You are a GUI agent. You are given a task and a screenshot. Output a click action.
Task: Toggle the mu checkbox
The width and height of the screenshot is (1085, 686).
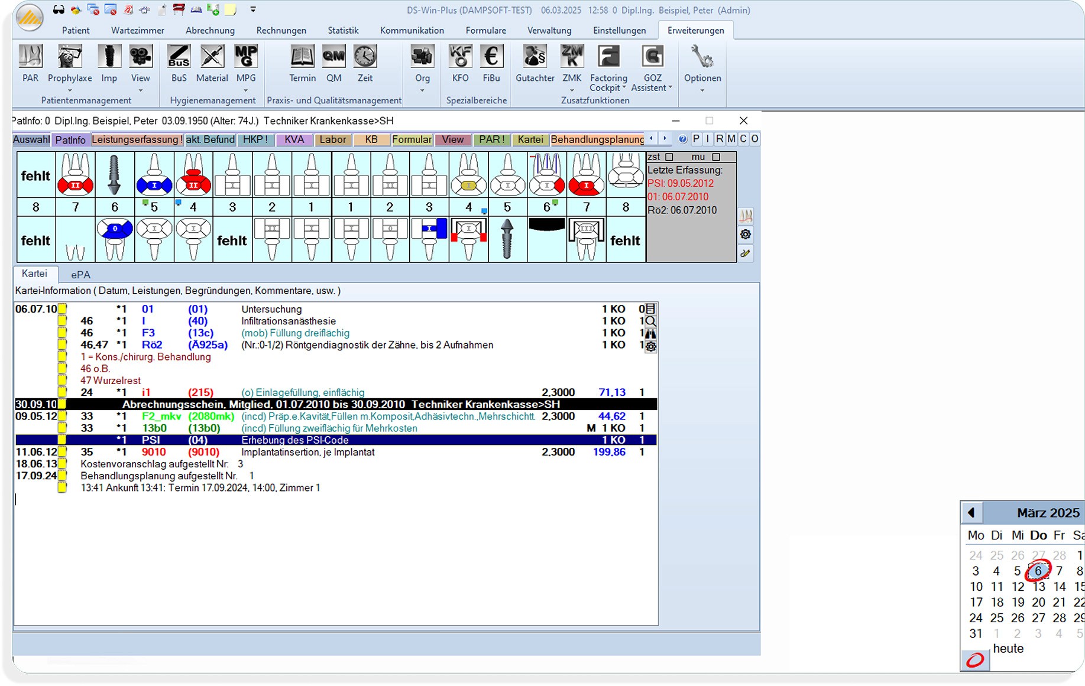coord(716,157)
